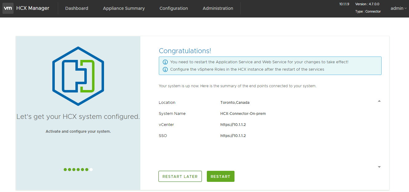
Task: Click the vm logo icon
Action: 8,8
